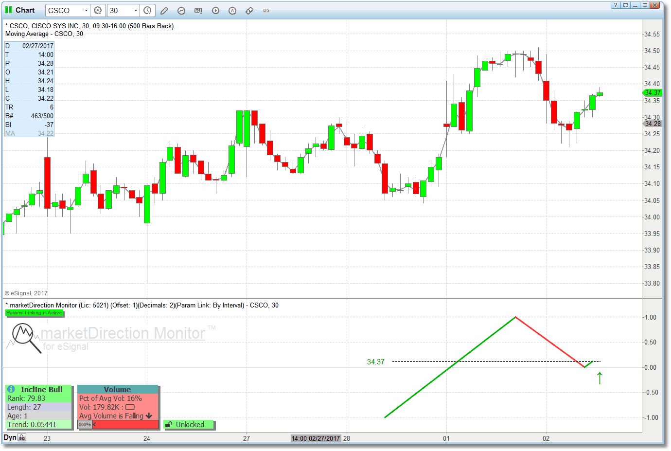Click the Incline Bull panel header

38,389
